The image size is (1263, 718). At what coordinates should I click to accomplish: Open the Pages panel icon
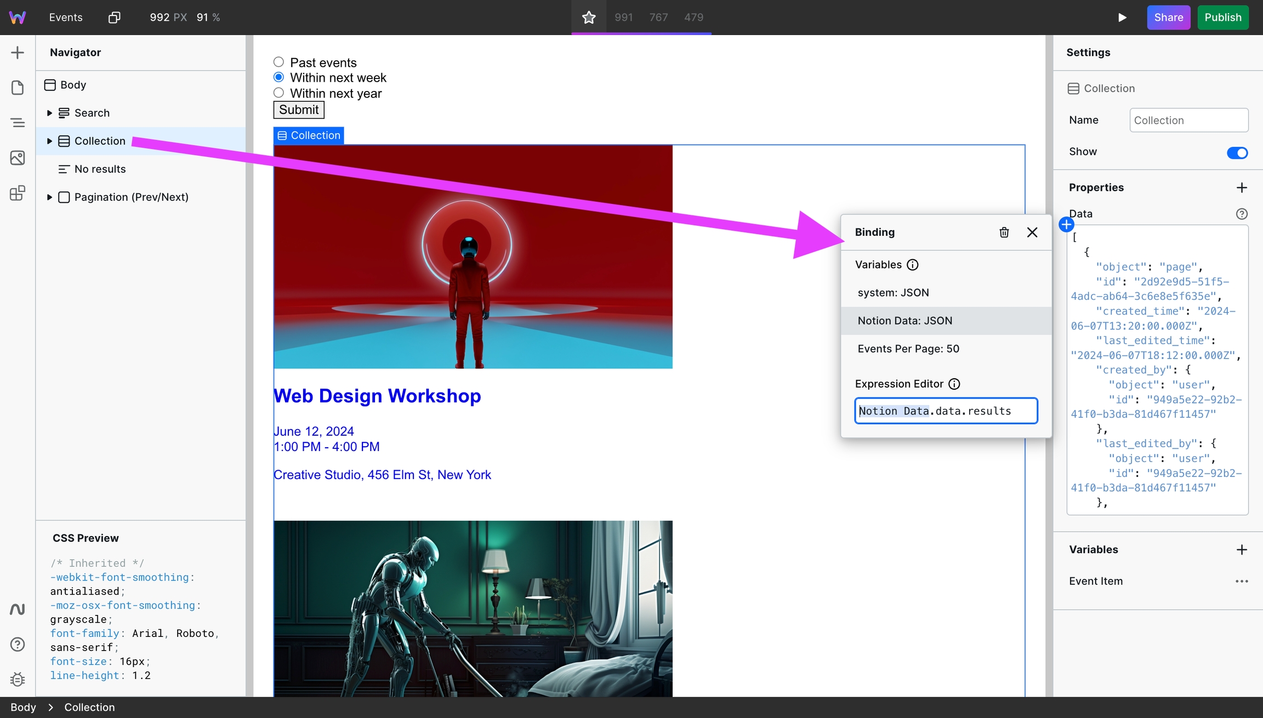(x=18, y=88)
